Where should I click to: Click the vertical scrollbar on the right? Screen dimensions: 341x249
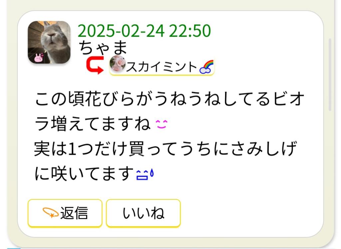[x=330, y=75]
